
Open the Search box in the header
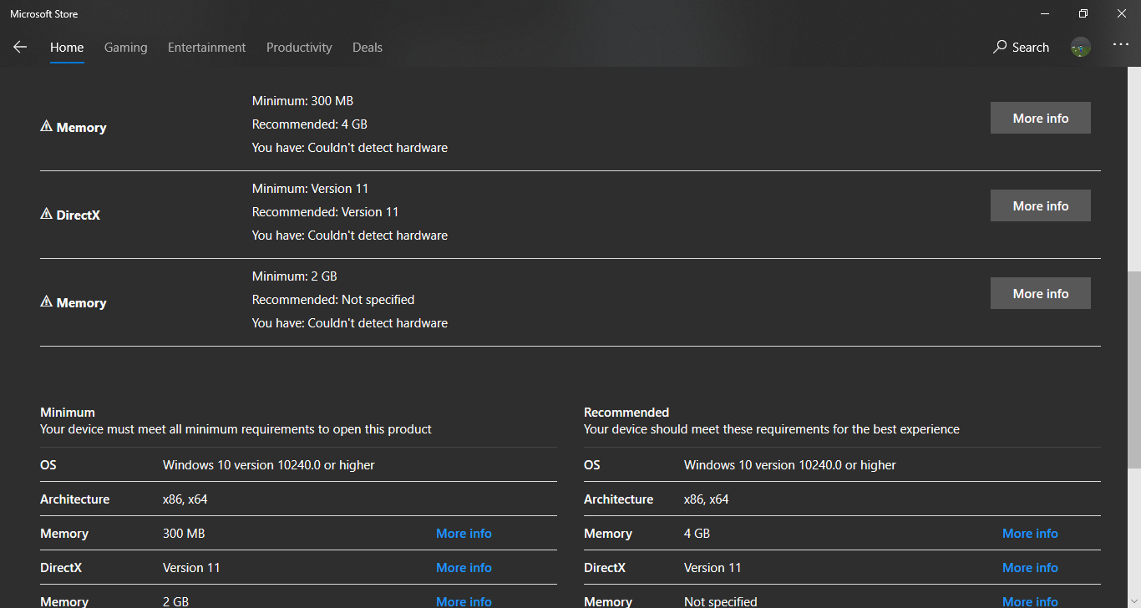(x=1021, y=48)
